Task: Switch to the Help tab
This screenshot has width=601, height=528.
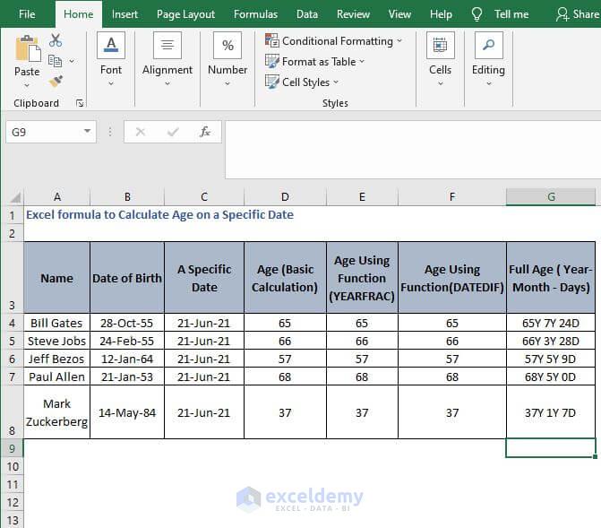Action: 441,14
